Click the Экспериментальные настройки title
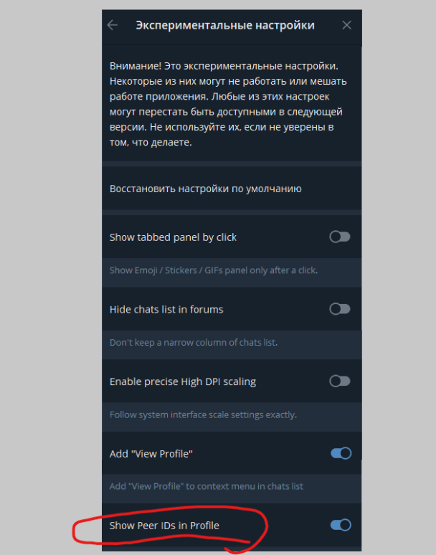The width and height of the screenshot is (436, 555). click(225, 25)
